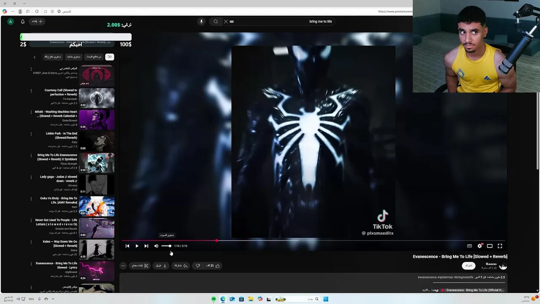Dislike the video thumbs down

tap(197, 266)
